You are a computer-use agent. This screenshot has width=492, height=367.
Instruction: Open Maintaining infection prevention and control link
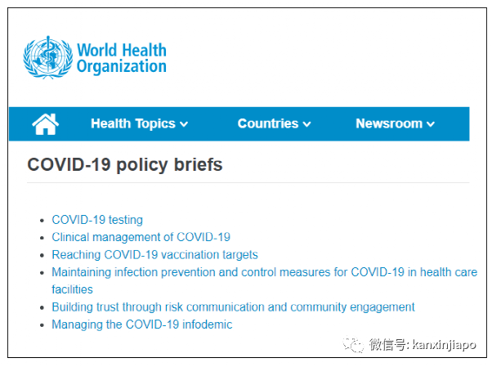coord(265,272)
